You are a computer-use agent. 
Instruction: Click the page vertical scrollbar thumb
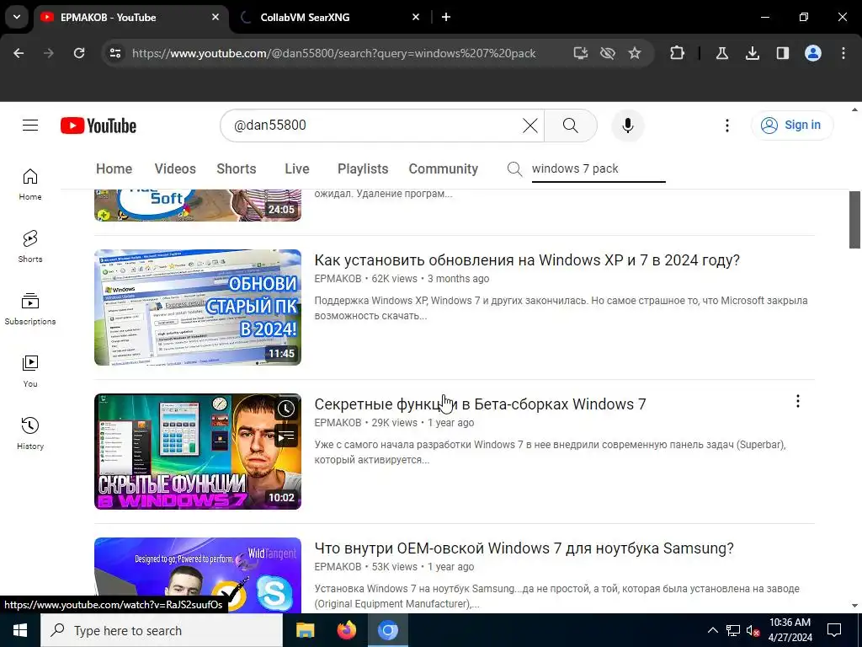click(854, 220)
